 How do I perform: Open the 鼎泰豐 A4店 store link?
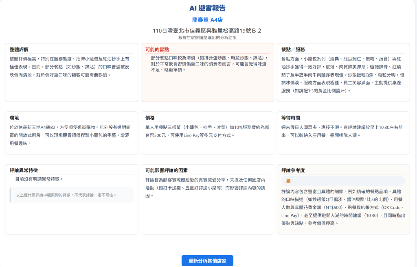click(x=207, y=20)
